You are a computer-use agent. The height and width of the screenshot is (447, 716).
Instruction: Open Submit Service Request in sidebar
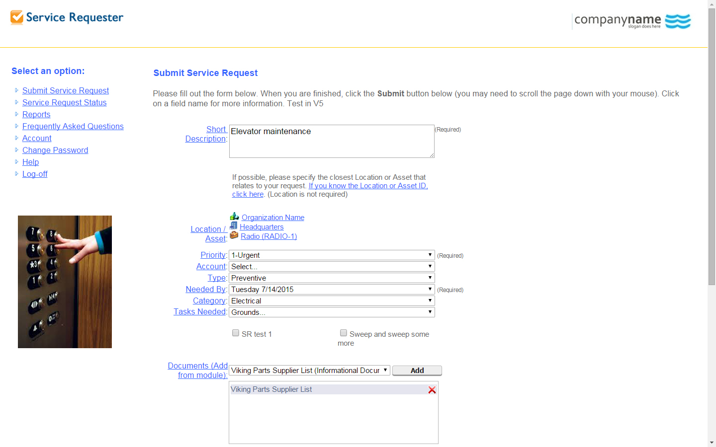tap(66, 90)
